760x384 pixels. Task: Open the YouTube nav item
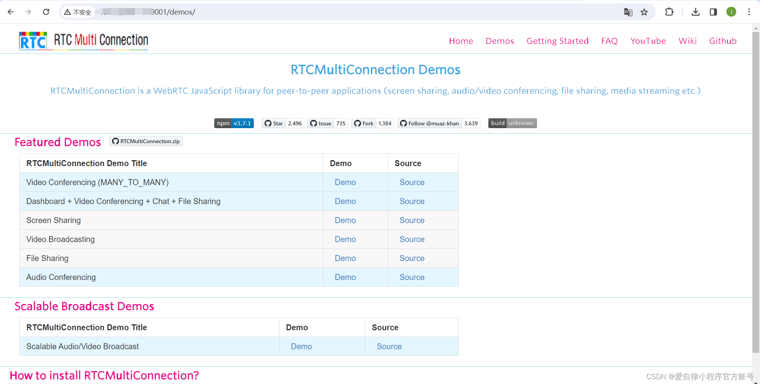648,41
